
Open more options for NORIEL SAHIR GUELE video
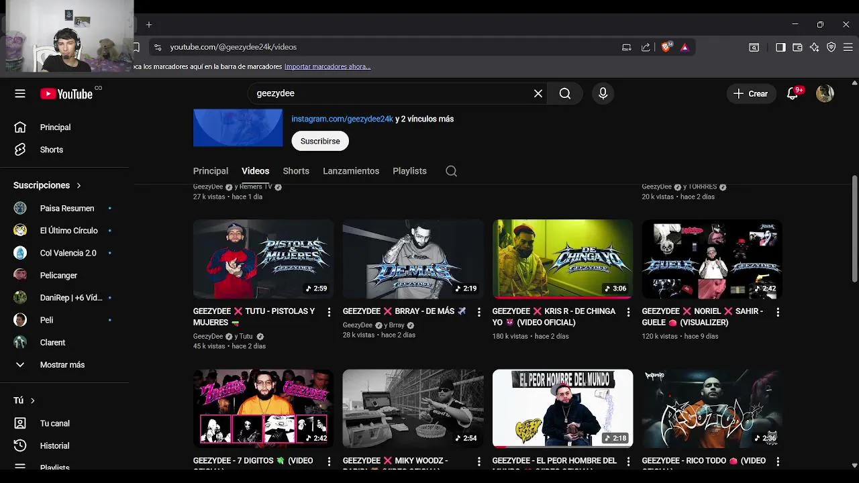tap(778, 312)
